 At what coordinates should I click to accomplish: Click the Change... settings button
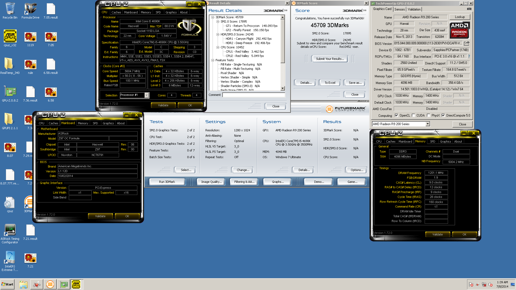point(243,170)
